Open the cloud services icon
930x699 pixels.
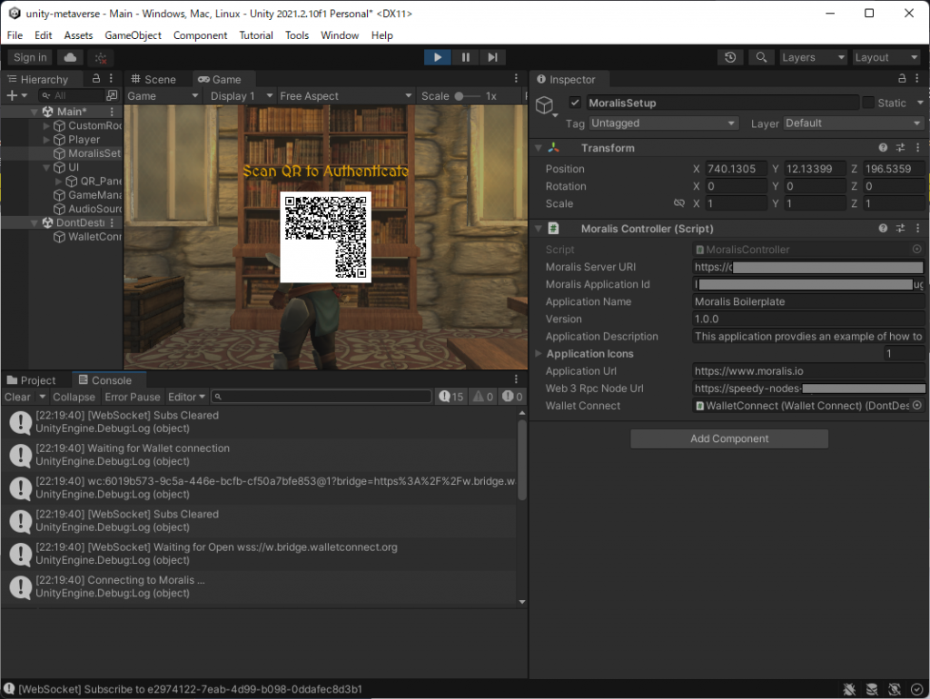click(x=70, y=57)
